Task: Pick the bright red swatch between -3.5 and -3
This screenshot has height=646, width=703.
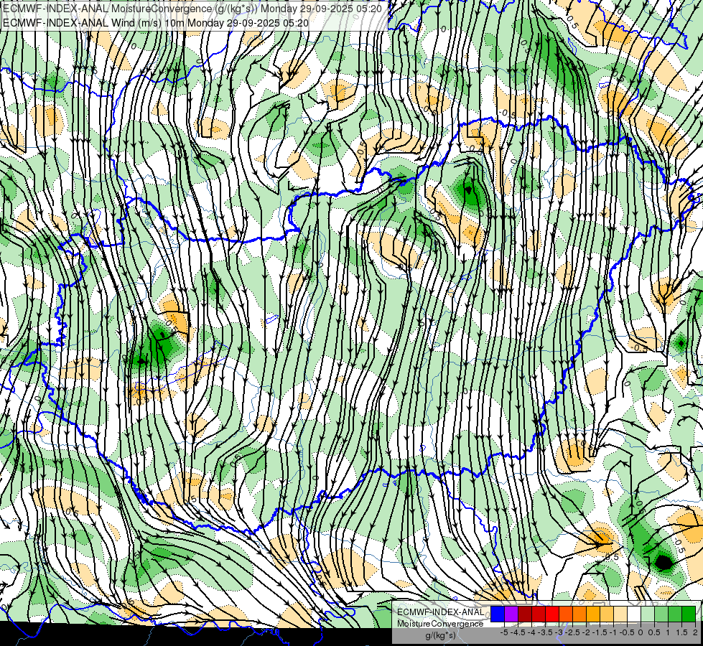Action: [x=552, y=614]
